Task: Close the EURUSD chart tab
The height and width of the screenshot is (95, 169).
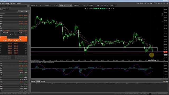Action: pos(43,6)
